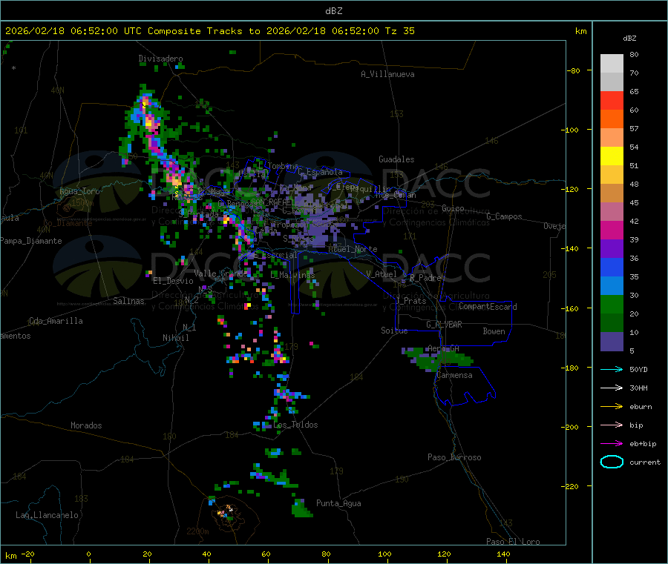Screen dimensions: 668x564
Task: Click the 'G_ALVEAR' map label
Action: 444,325
